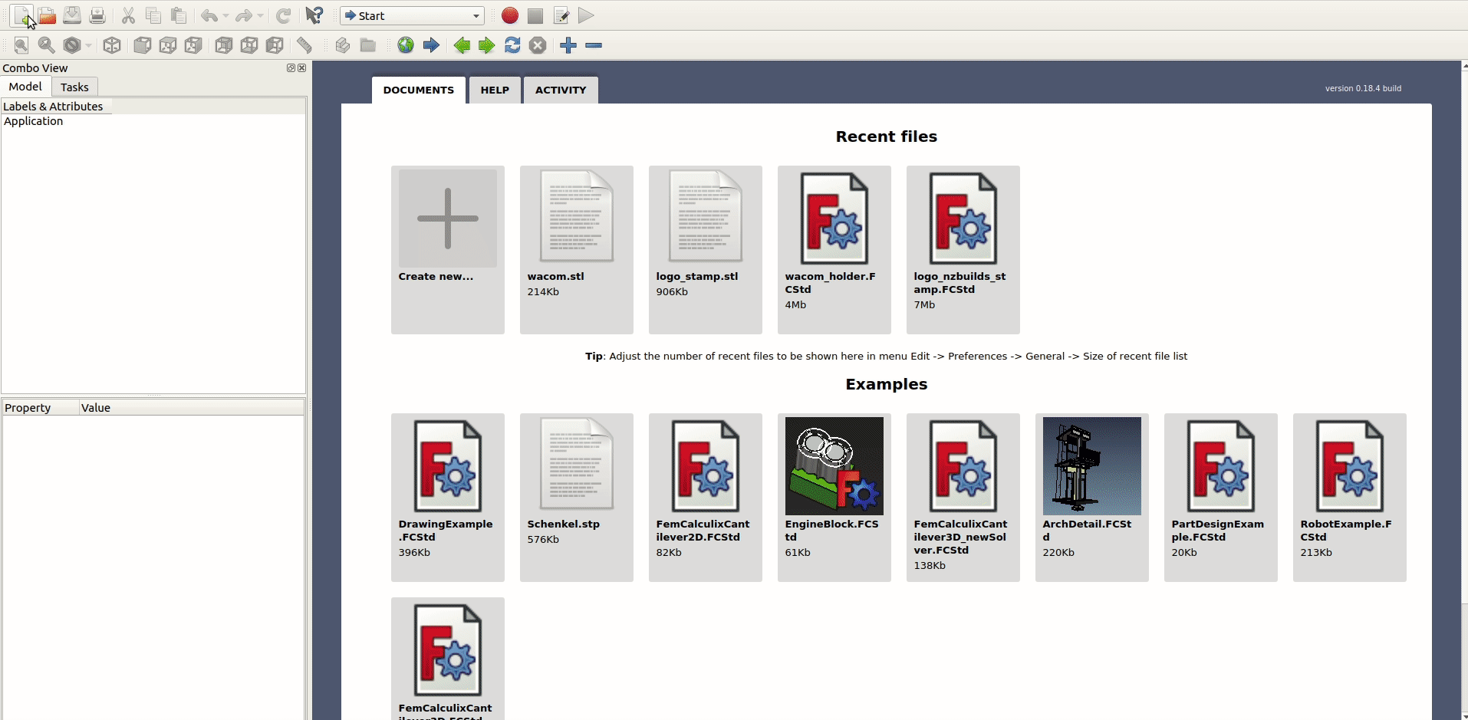Go forward with the green right arrow

point(487,45)
